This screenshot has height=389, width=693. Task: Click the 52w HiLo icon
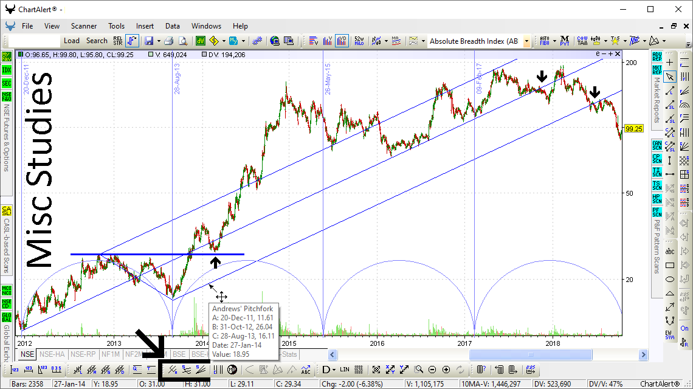point(359,41)
